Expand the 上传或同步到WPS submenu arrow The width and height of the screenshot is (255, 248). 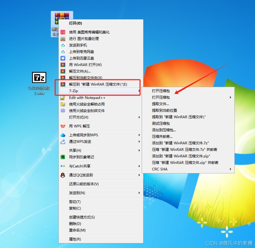coord(139,135)
